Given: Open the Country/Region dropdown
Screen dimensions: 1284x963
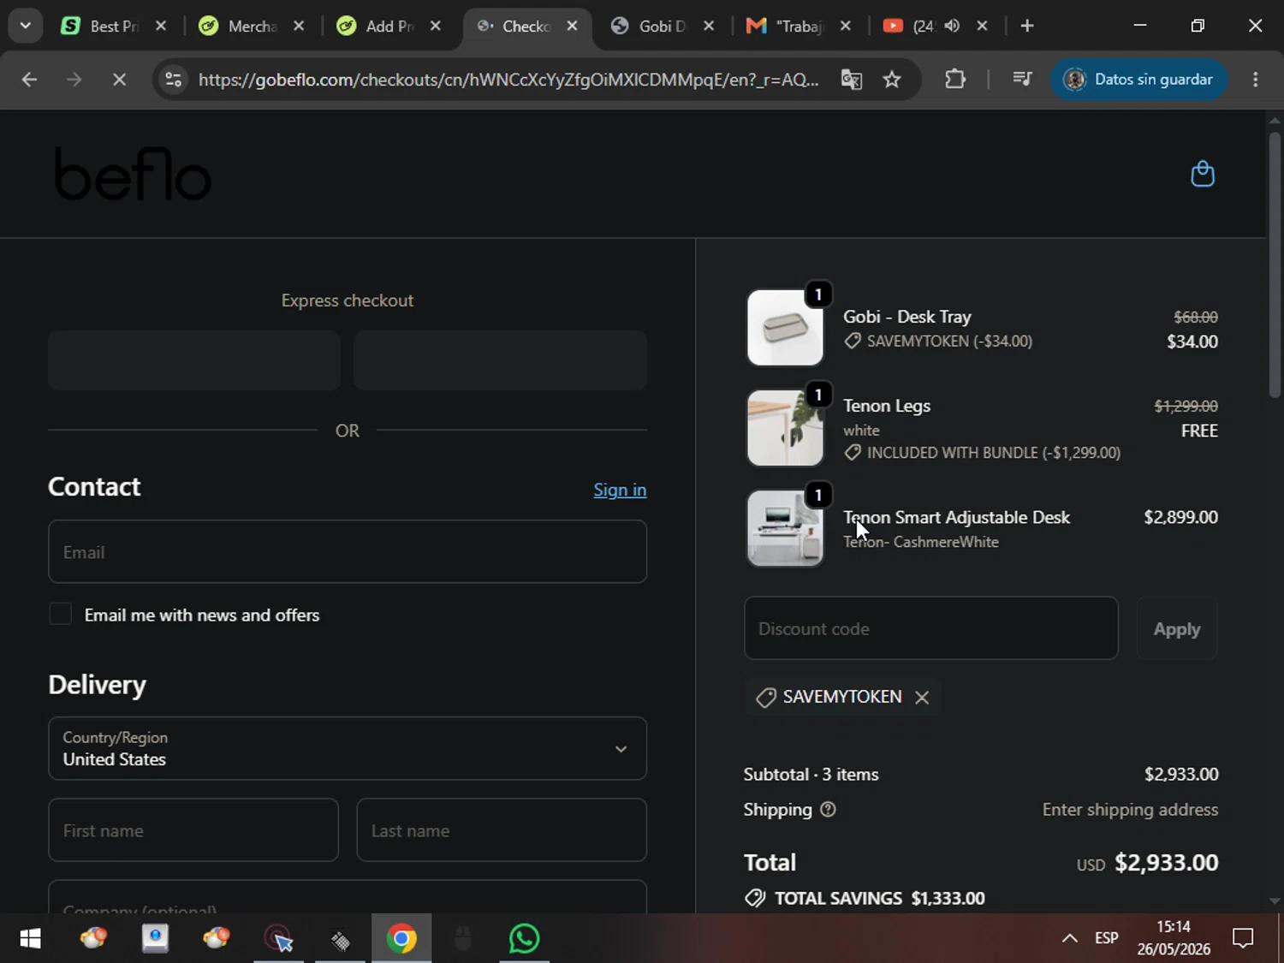Looking at the screenshot, I should [x=348, y=748].
